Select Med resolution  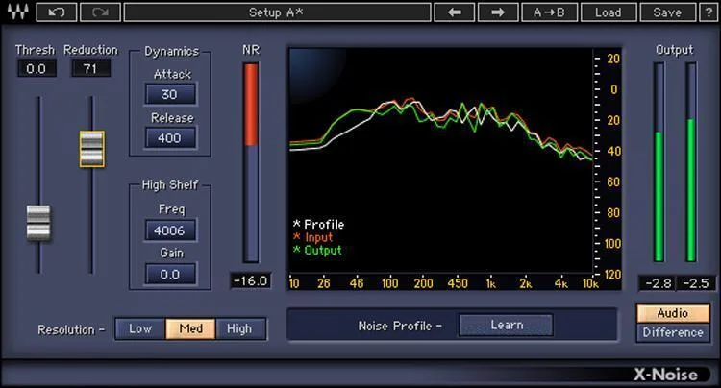point(190,328)
